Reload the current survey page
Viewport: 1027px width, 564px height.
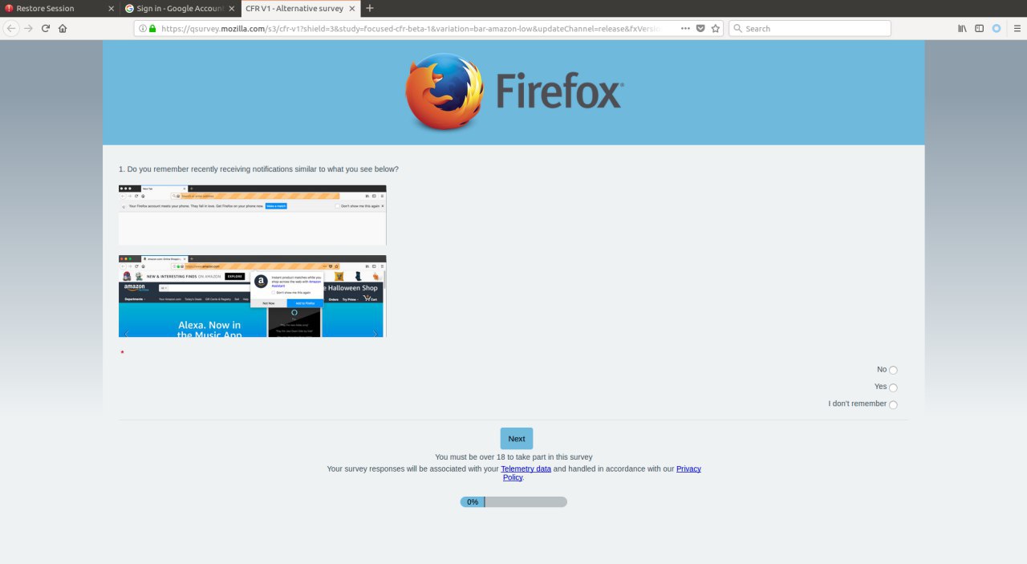(x=46, y=28)
